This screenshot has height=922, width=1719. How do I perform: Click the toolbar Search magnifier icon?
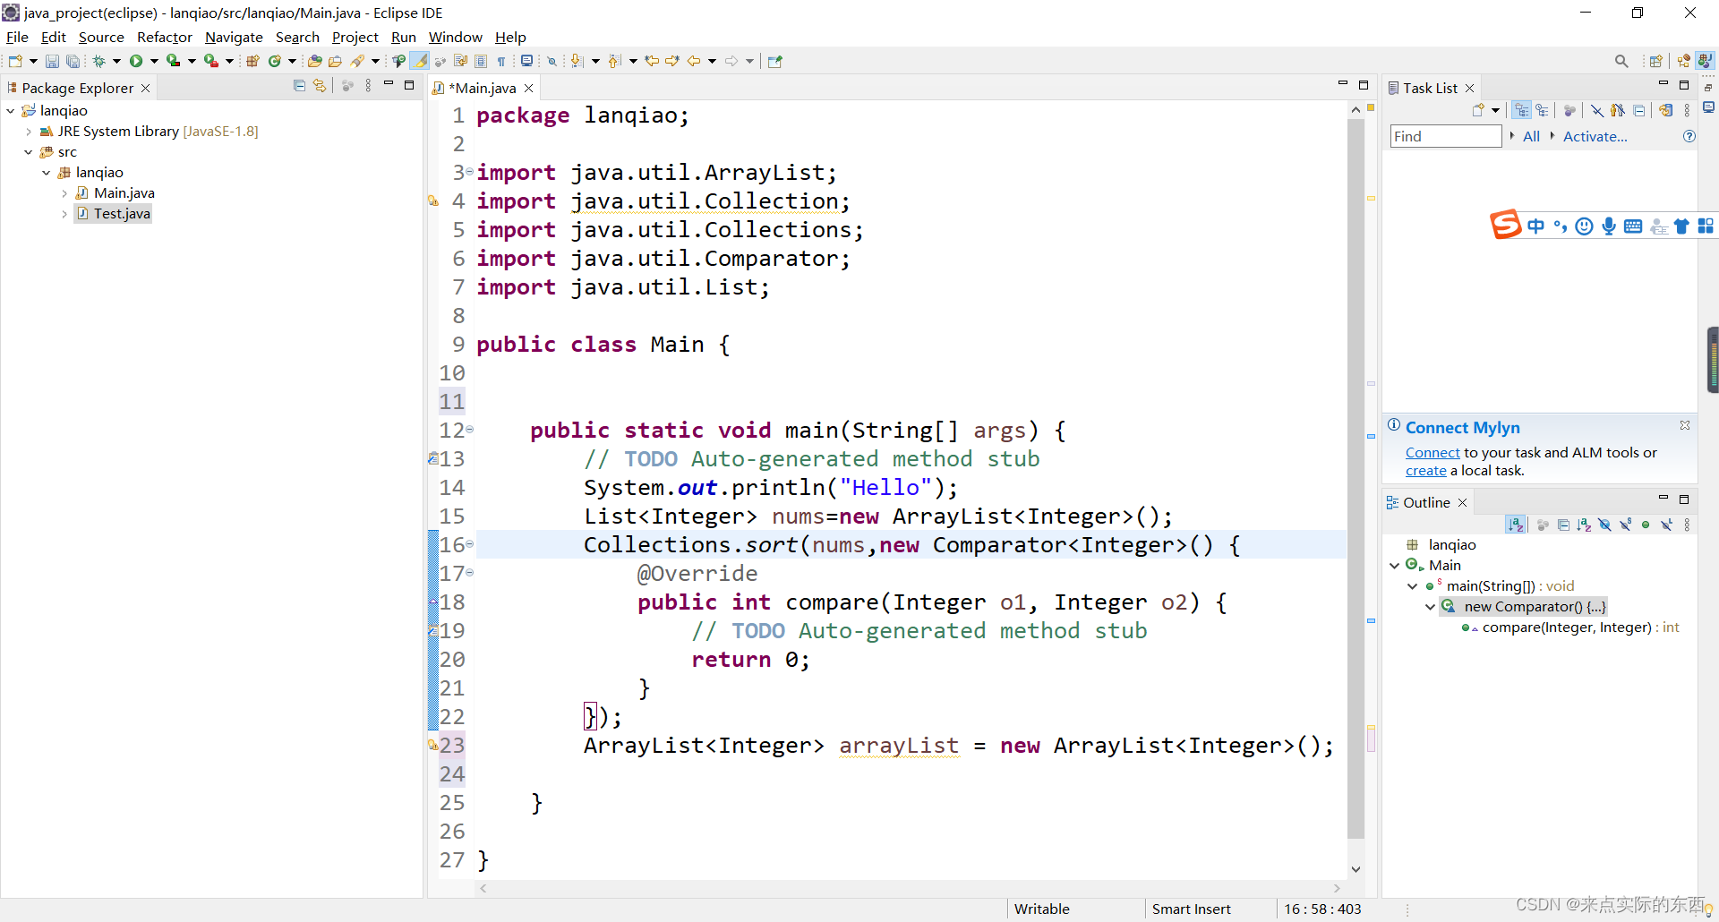tap(1621, 61)
